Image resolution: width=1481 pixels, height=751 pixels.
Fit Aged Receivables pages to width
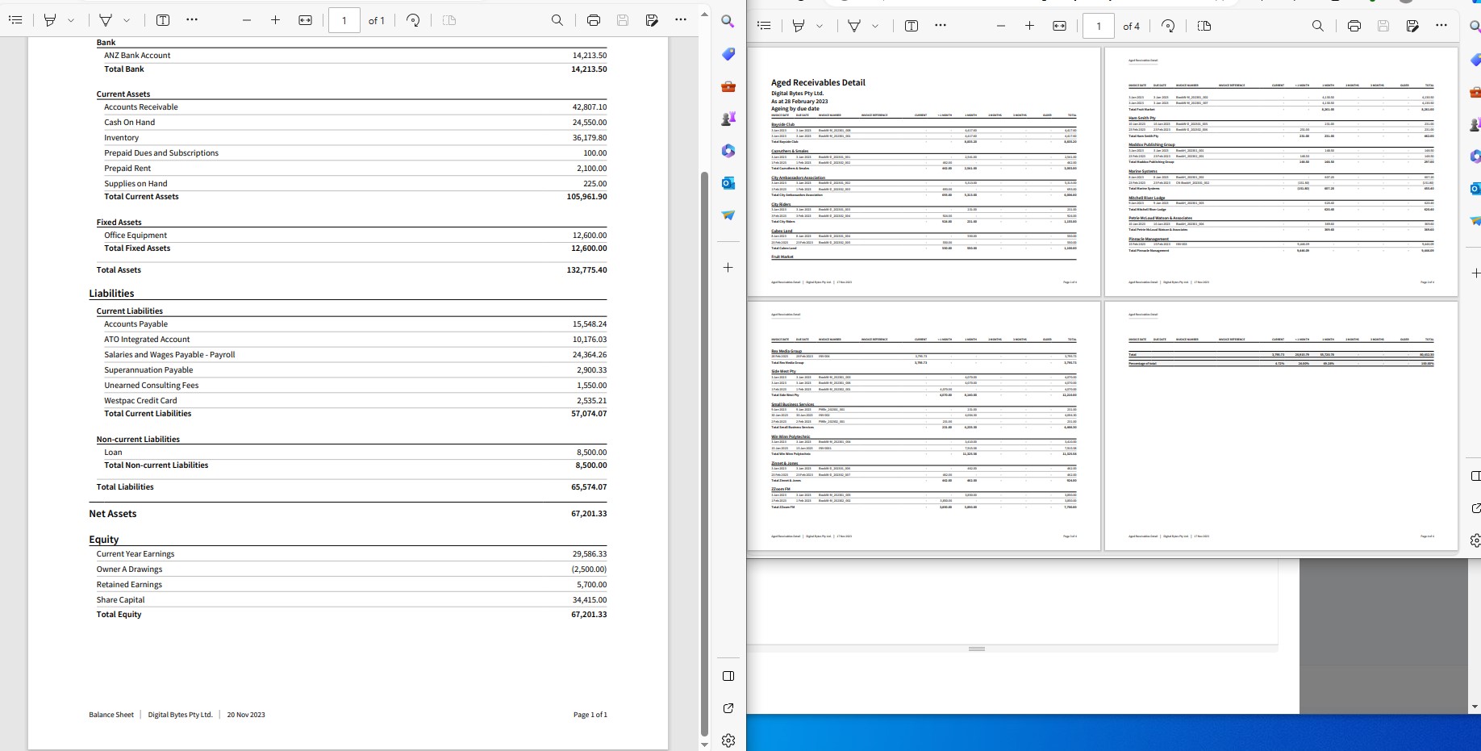(x=1060, y=26)
